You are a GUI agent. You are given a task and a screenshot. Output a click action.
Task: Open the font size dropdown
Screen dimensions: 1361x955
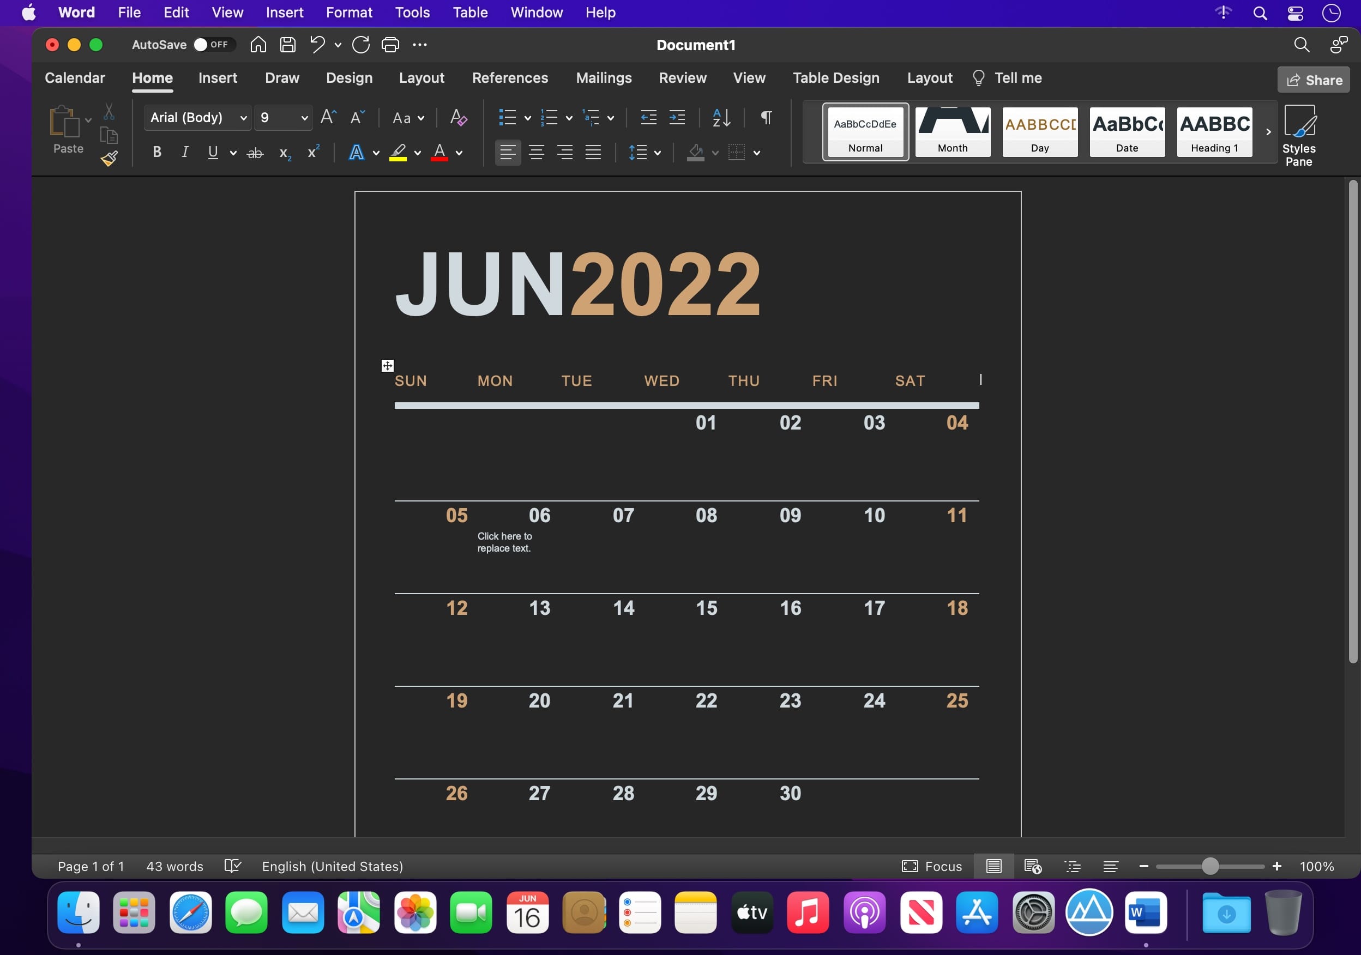[304, 118]
